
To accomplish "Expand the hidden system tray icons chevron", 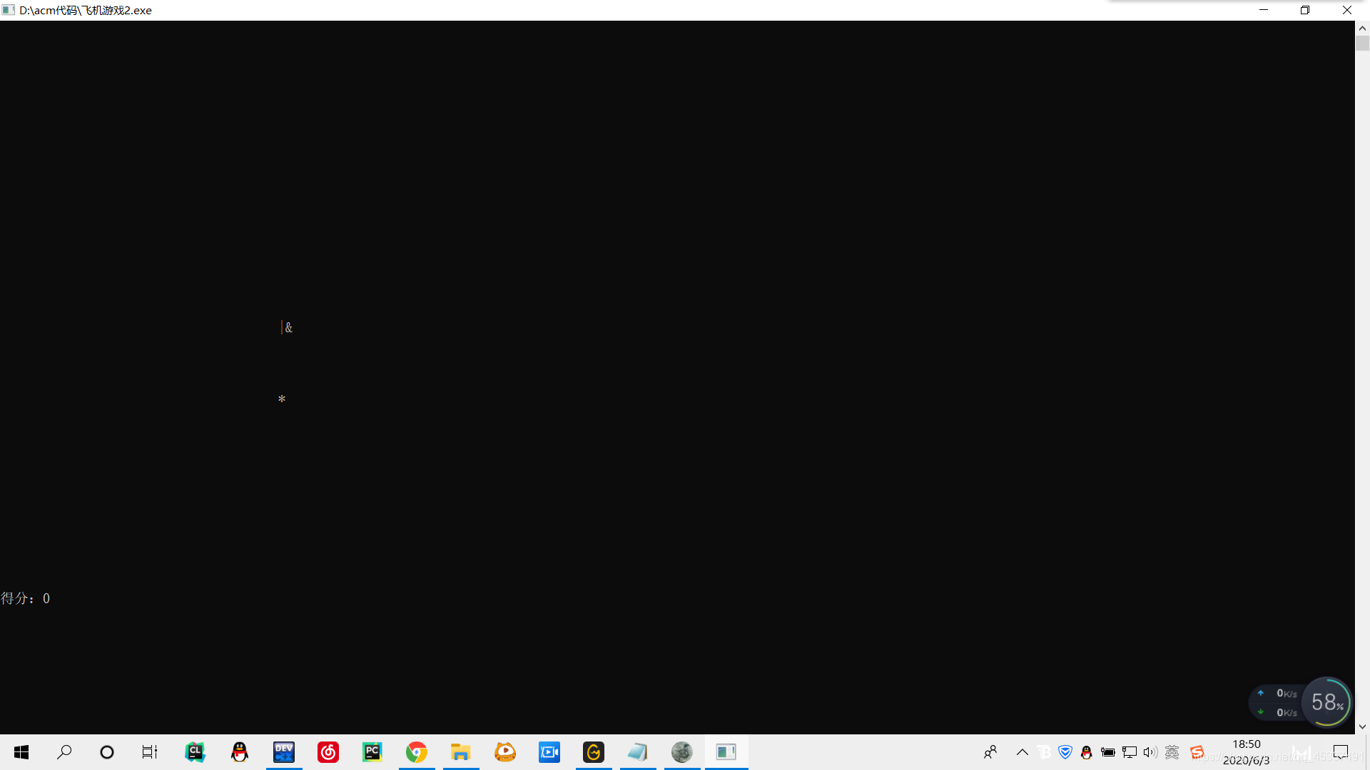I will 1022,752.
